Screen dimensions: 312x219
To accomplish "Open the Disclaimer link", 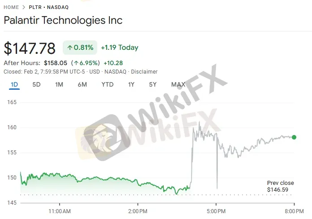I will [x=144, y=71].
